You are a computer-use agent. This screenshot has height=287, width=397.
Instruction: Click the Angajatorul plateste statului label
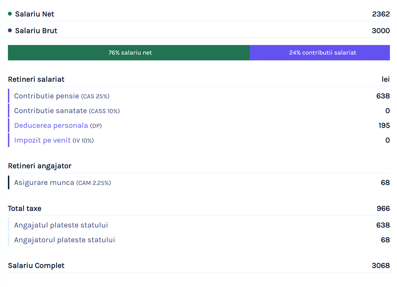(x=65, y=240)
